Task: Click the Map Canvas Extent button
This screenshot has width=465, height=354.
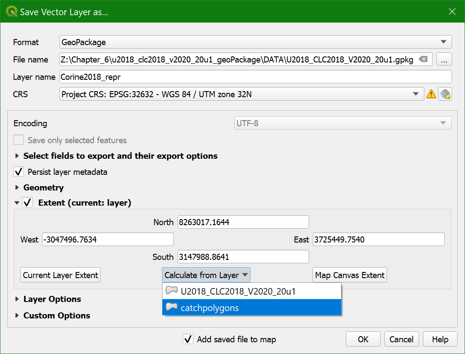Action: pyautogui.click(x=350, y=275)
